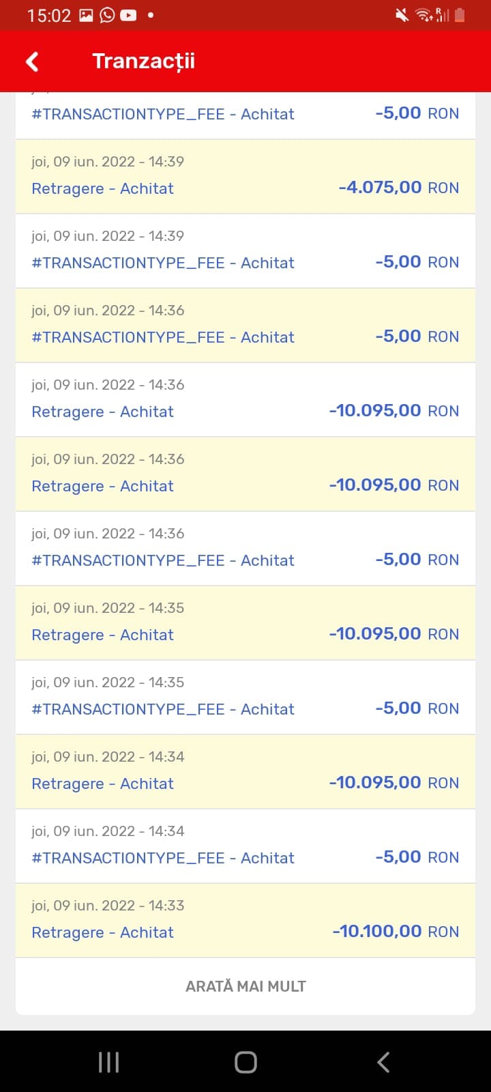This screenshot has height=1092, width=491.
Task: Tap the back arrow beside Tranzacții
Action: pyautogui.click(x=32, y=61)
